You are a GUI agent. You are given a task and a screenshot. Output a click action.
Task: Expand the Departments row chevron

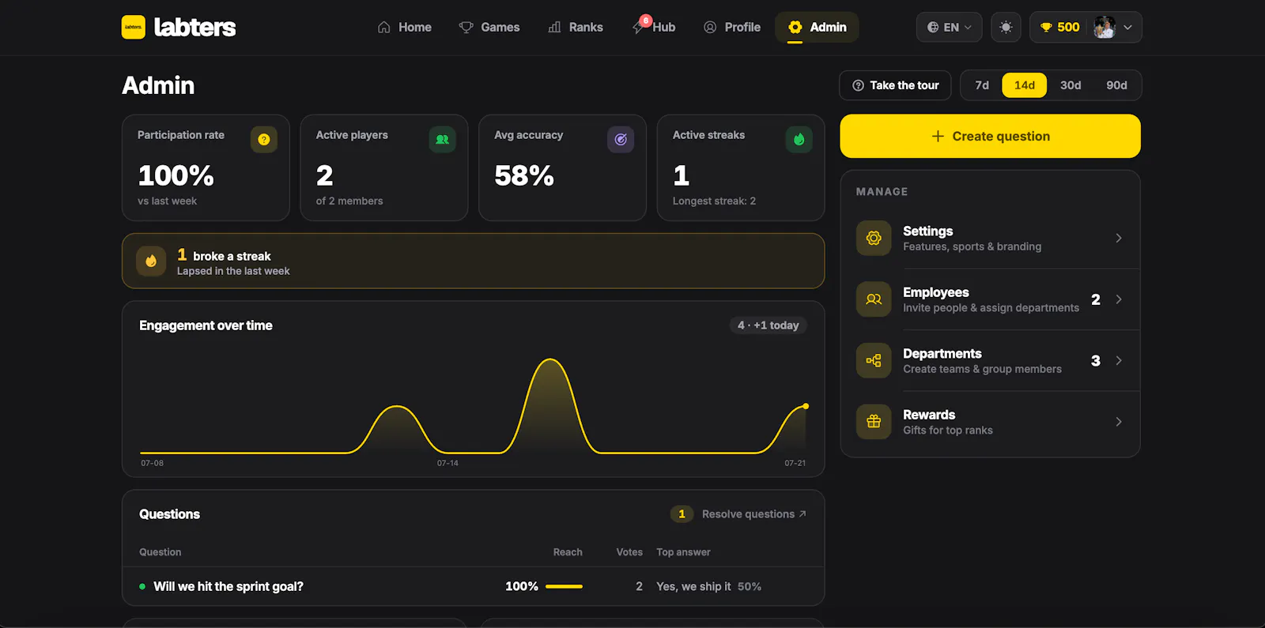tap(1119, 360)
